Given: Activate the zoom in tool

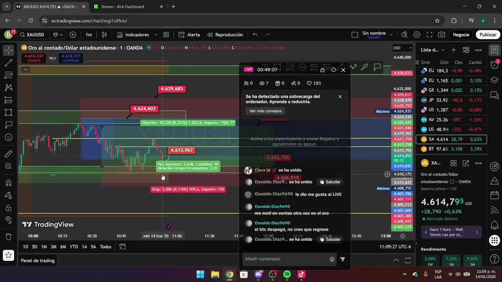Looking at the screenshot, I should (x=8, y=166).
